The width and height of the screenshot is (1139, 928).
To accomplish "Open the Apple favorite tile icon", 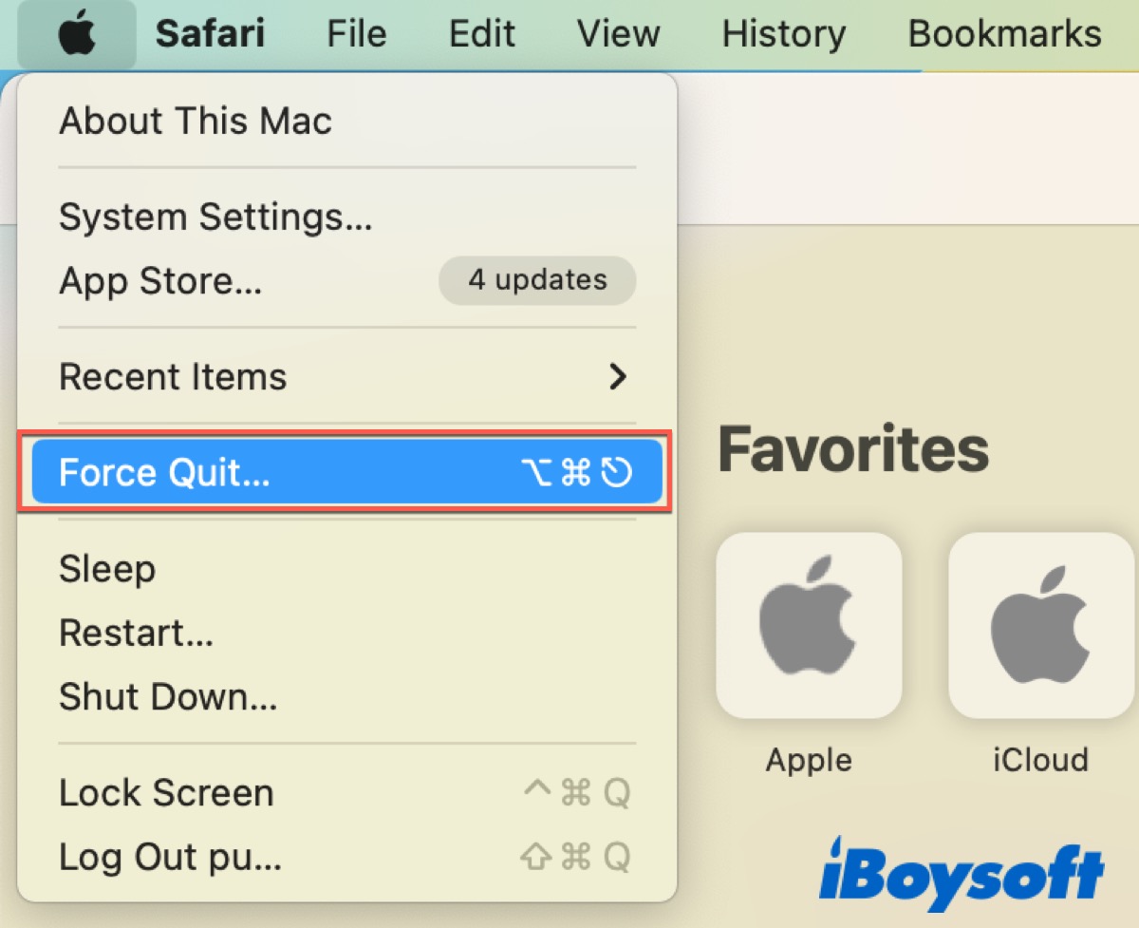I will 809,625.
